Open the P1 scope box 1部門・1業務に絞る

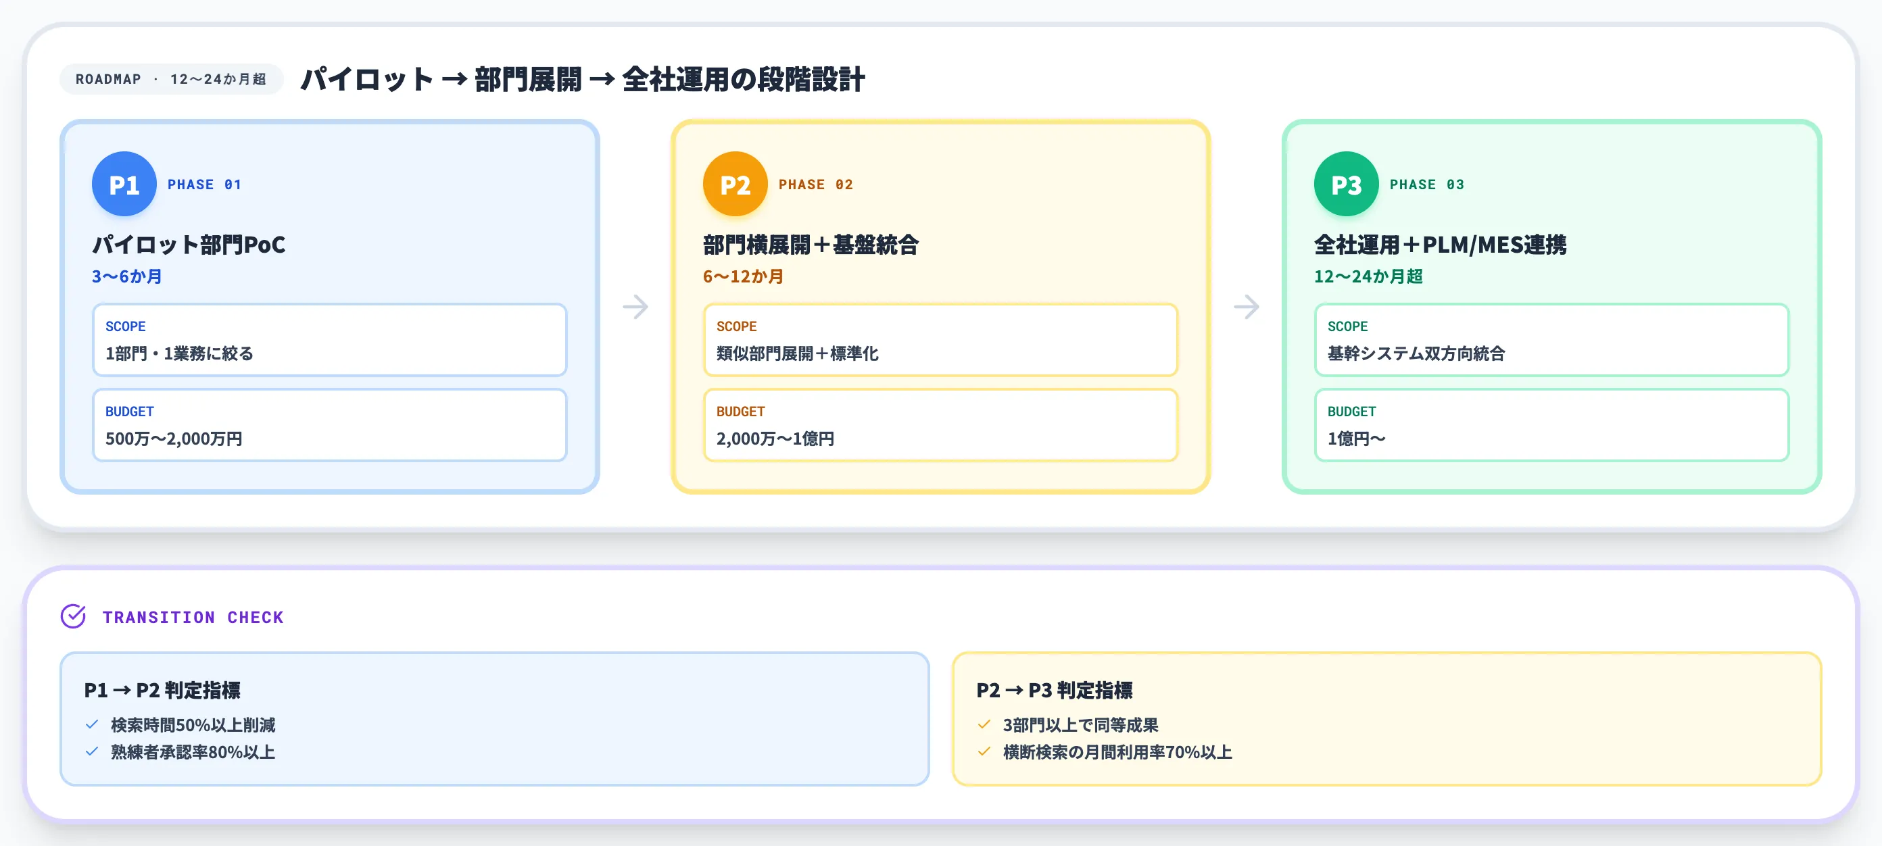pos(329,340)
